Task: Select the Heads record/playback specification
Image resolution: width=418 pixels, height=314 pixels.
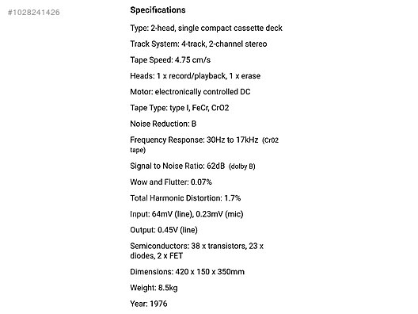Action: [x=195, y=76]
